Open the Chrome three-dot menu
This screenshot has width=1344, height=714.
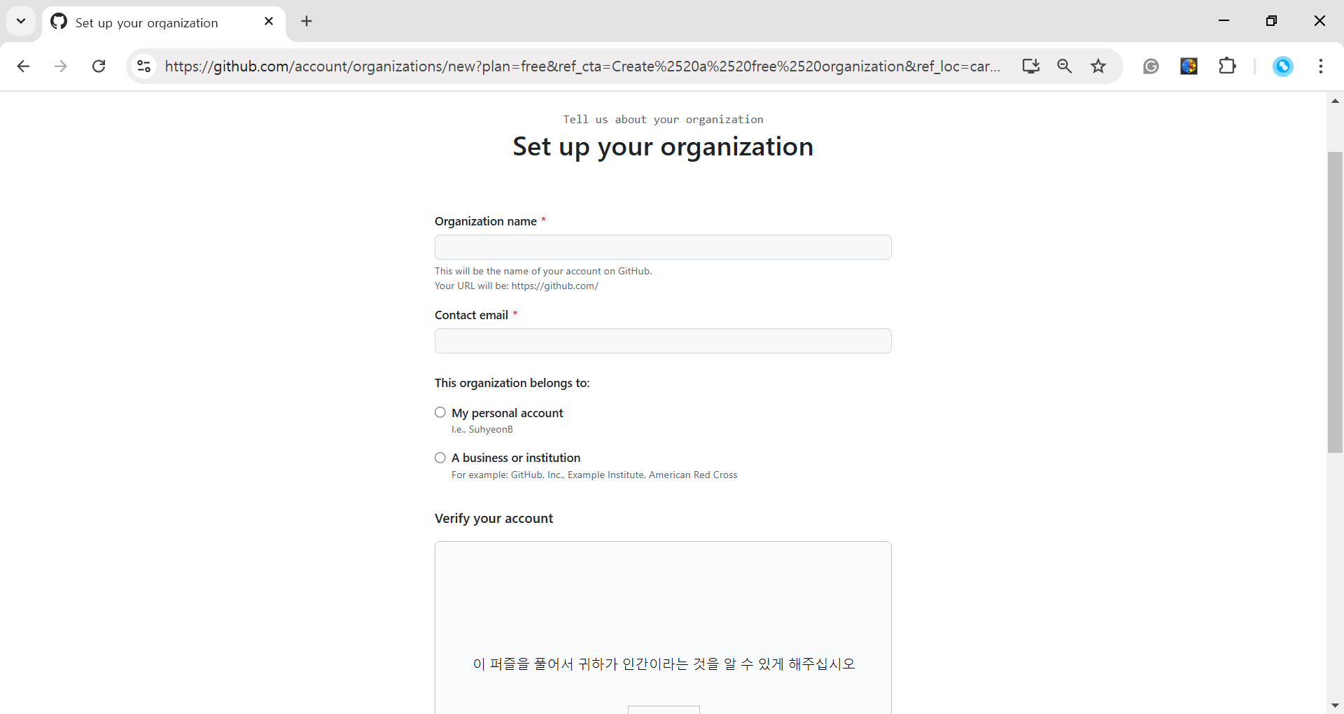tap(1321, 66)
